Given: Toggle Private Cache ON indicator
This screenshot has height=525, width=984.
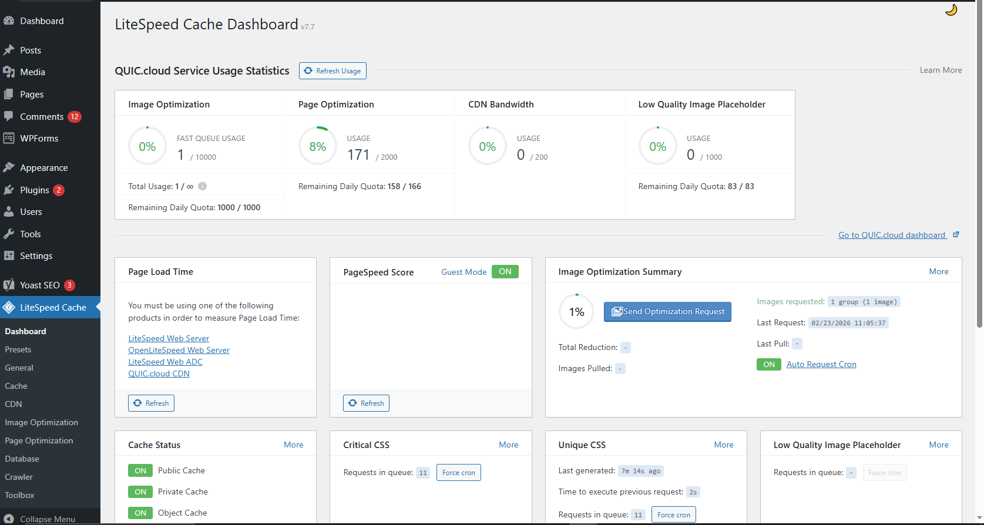Looking at the screenshot, I should 140,492.
